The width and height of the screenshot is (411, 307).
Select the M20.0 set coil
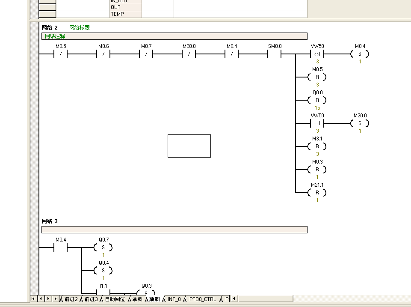tap(360, 123)
